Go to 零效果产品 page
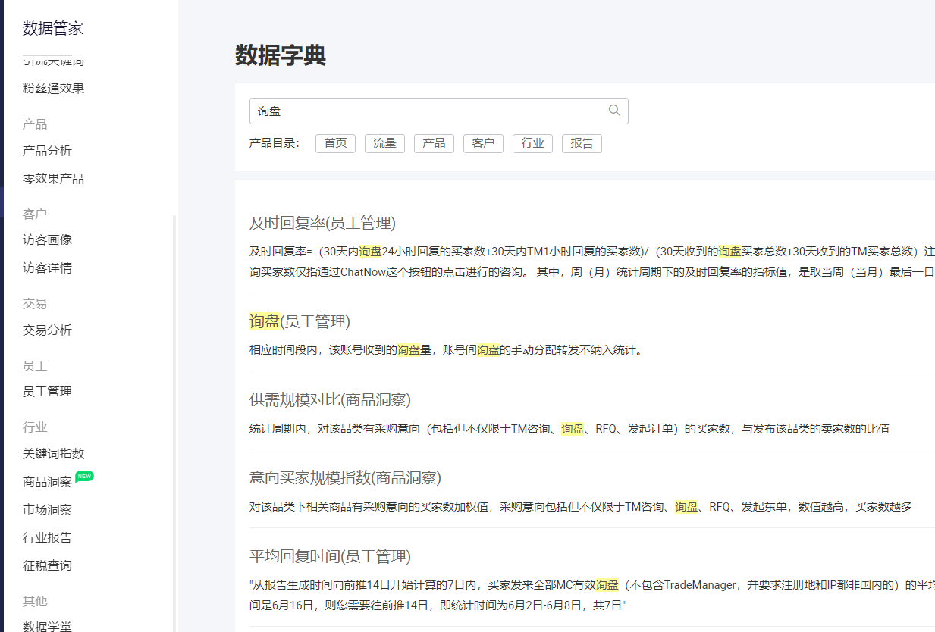Viewport: 935px width, 632px height. 53,179
